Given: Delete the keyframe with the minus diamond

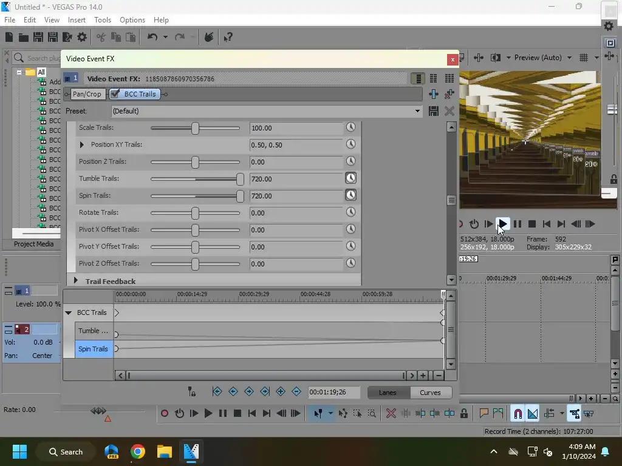Looking at the screenshot, I should 296,392.
